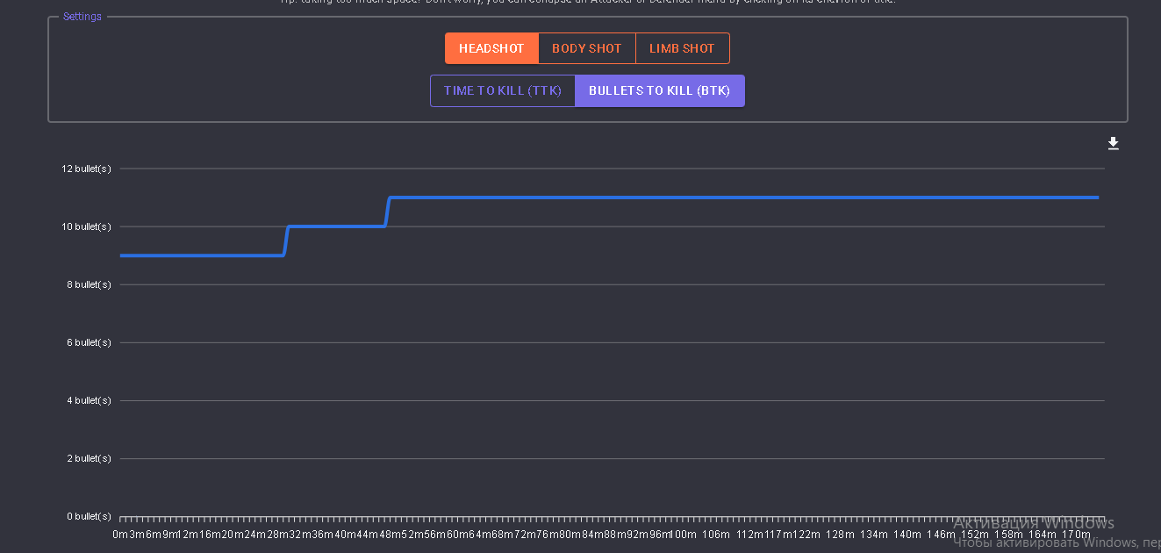
Task: Click the blue line's rise from 10 to 11 bullets
Action: pos(387,212)
